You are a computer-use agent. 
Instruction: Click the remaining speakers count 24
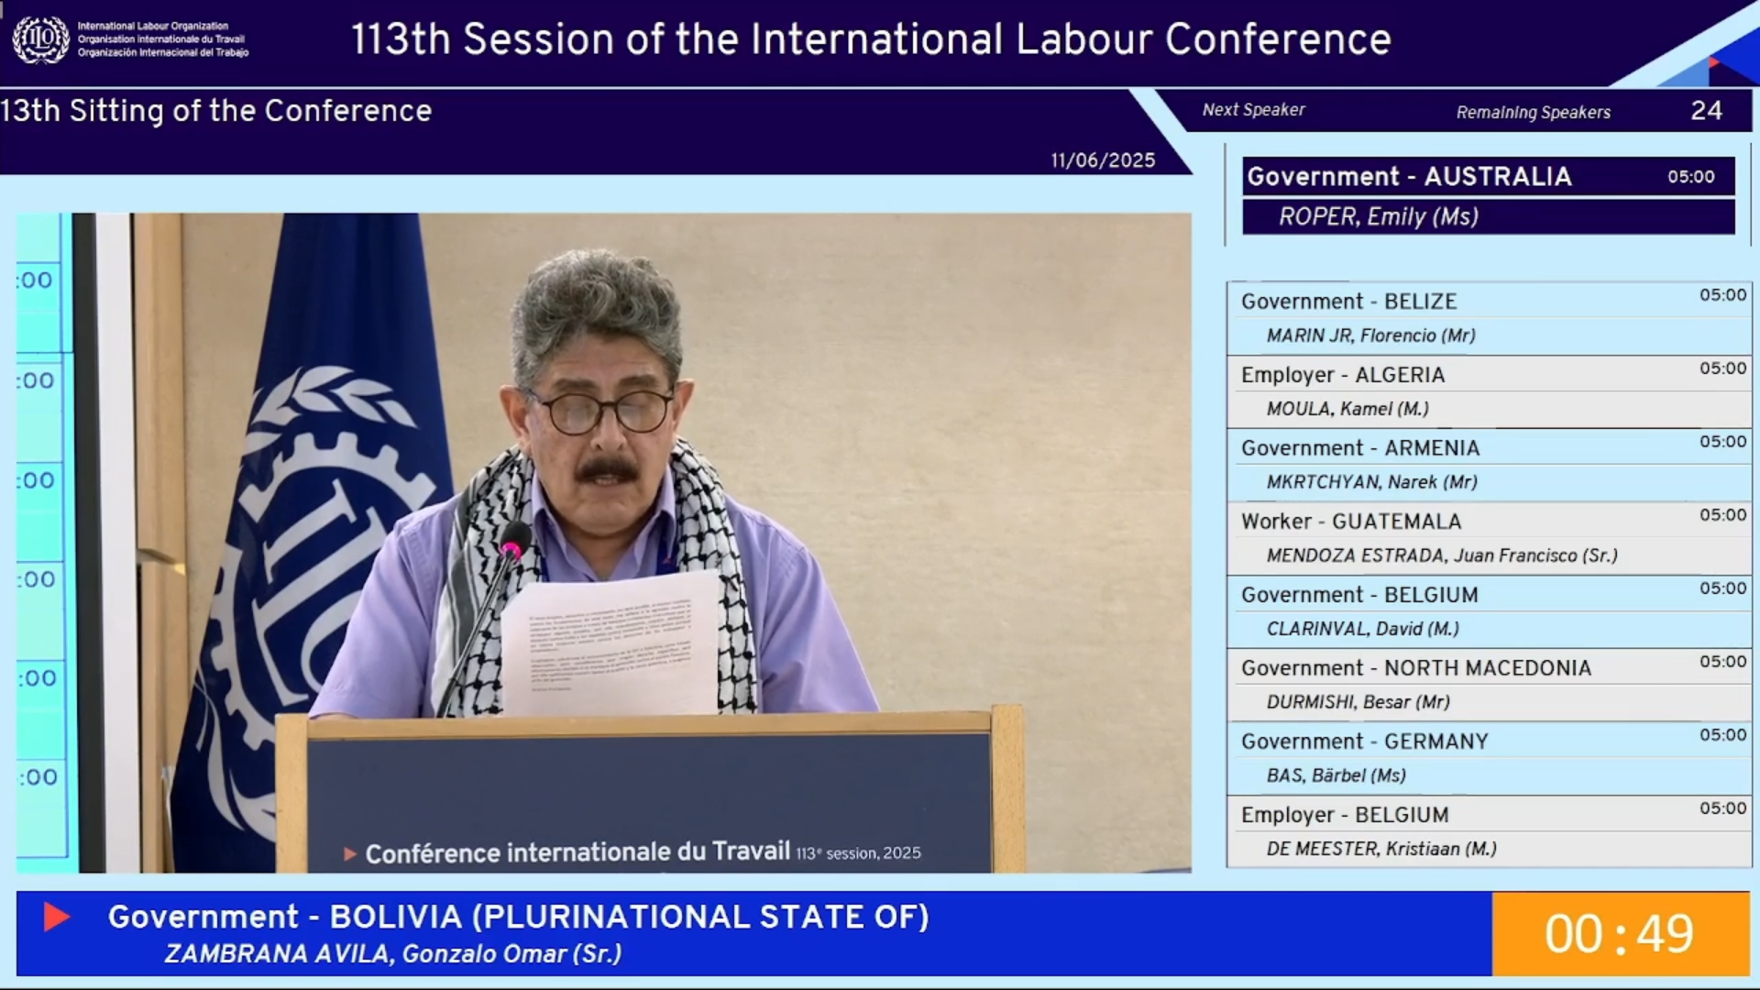[1706, 111]
